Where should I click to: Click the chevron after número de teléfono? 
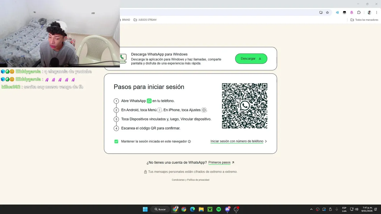(x=266, y=141)
